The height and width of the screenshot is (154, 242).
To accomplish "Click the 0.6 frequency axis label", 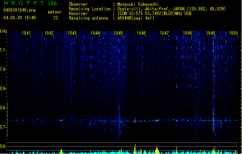I will coord(3,146).
